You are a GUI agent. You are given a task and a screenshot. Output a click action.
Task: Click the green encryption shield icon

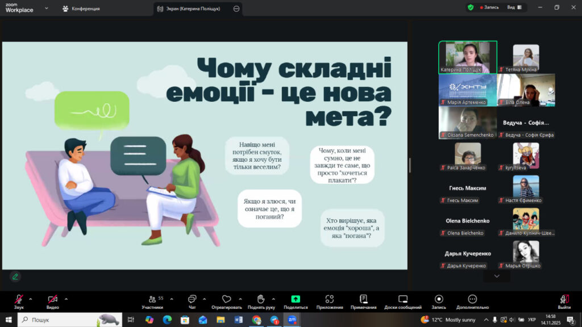[x=471, y=7]
